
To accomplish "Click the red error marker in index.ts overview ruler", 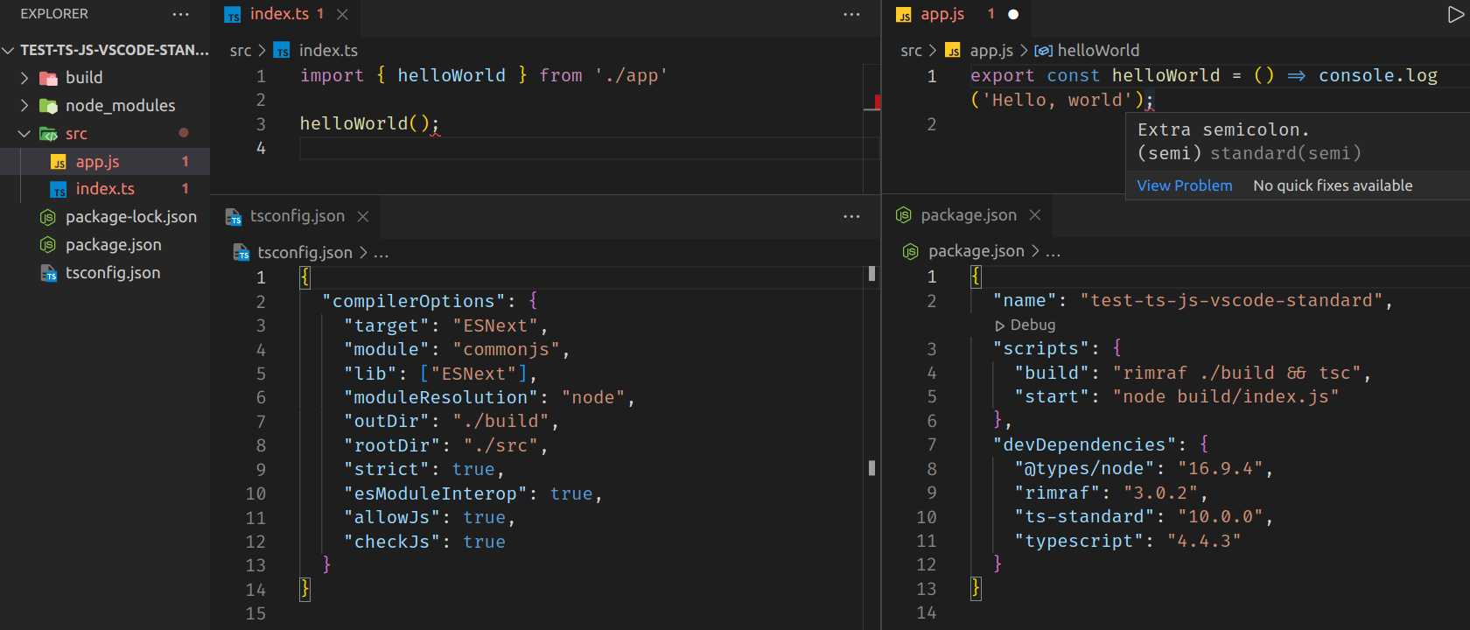I will point(877,102).
